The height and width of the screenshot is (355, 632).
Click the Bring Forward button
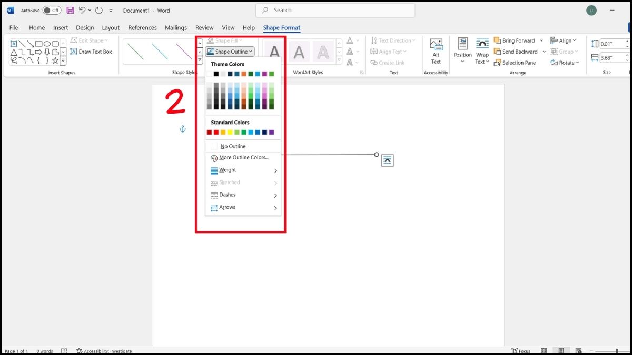pos(515,40)
